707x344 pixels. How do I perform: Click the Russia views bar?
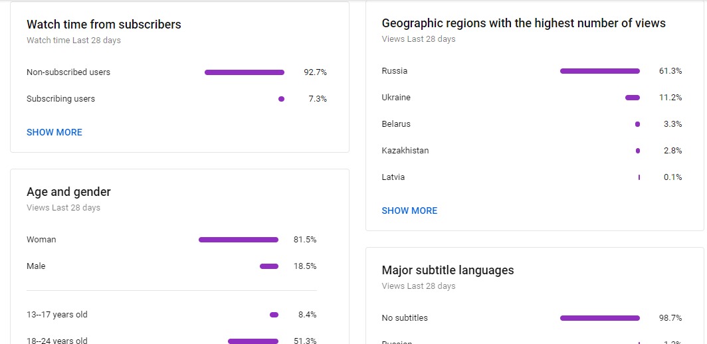tap(599, 71)
